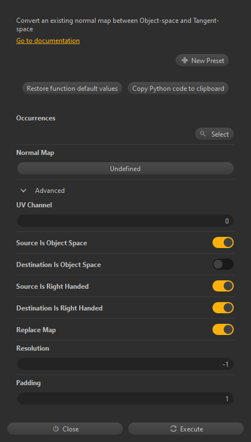Click the plus icon on New Preset
Screen dimensions: 251x442
185,60
